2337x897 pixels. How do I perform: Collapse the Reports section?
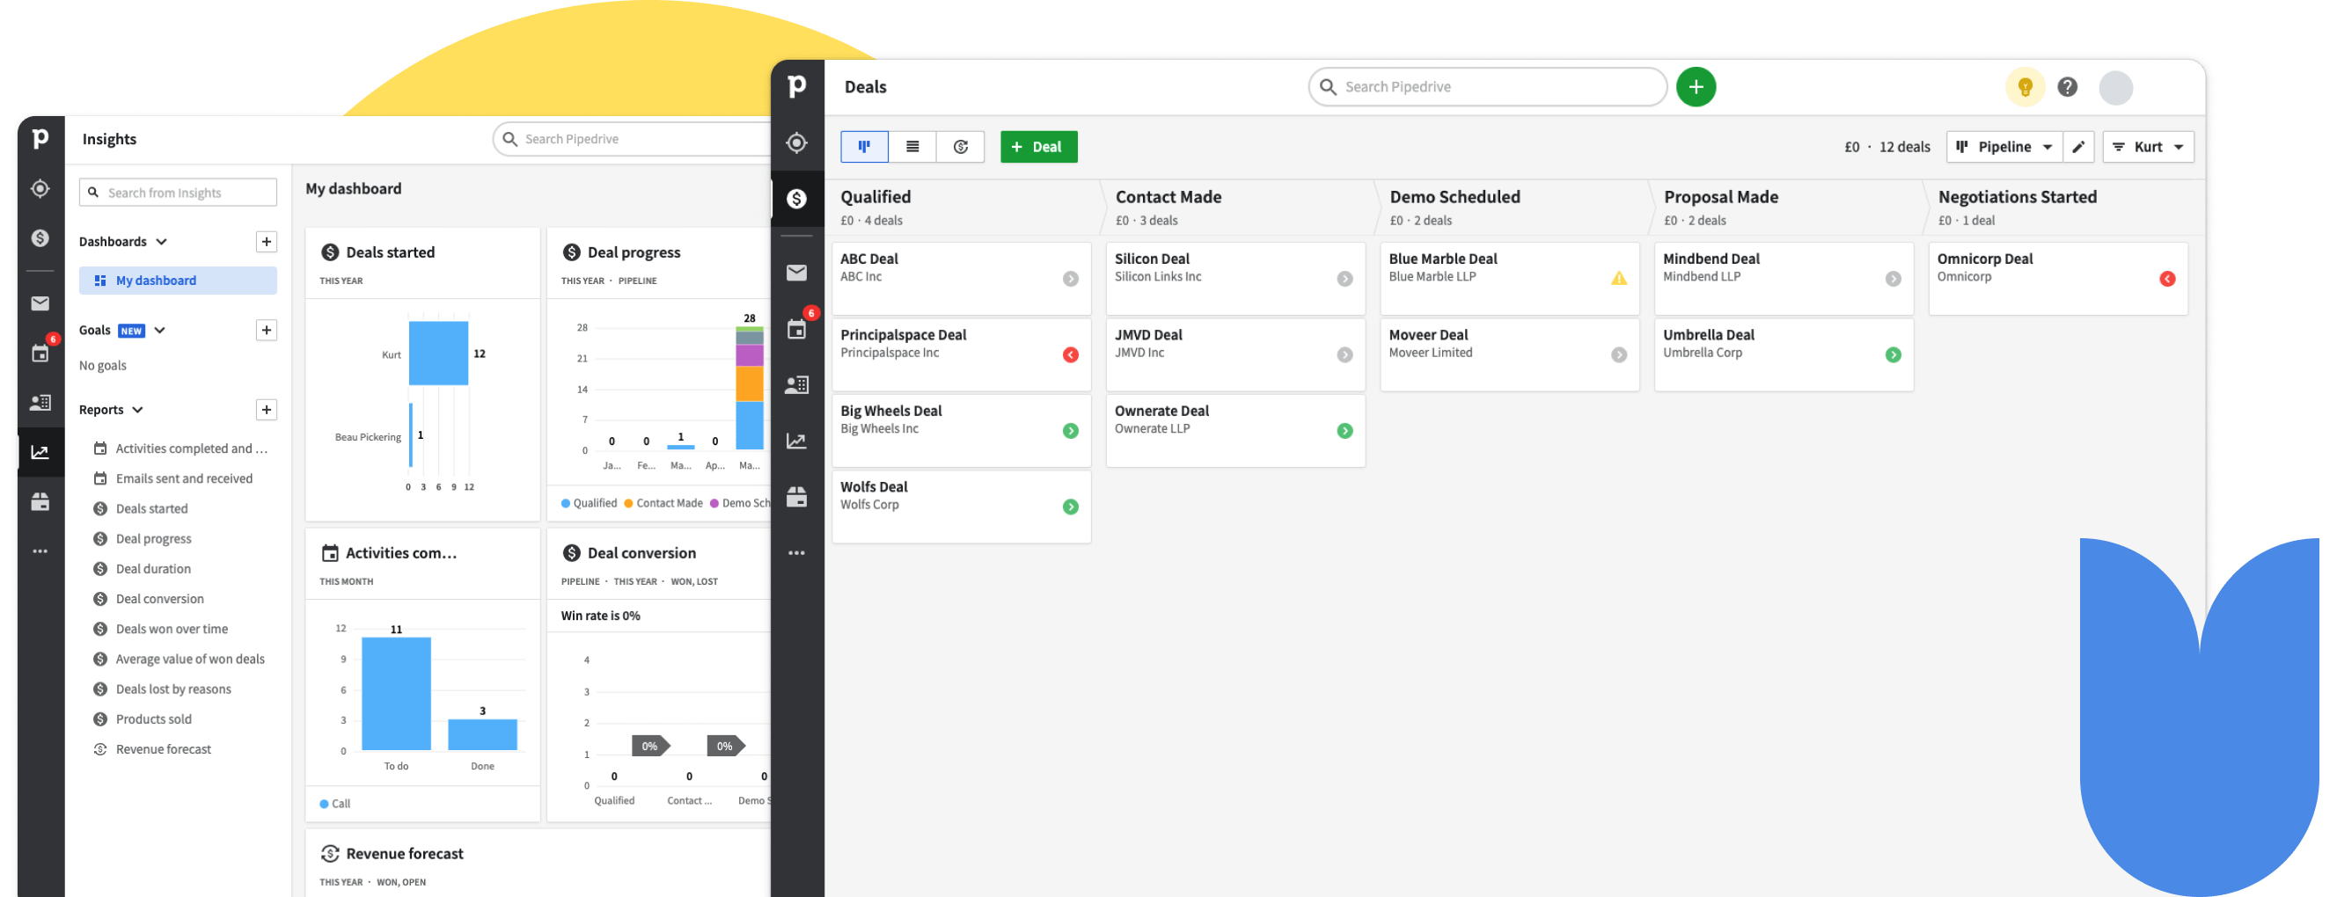[138, 410]
